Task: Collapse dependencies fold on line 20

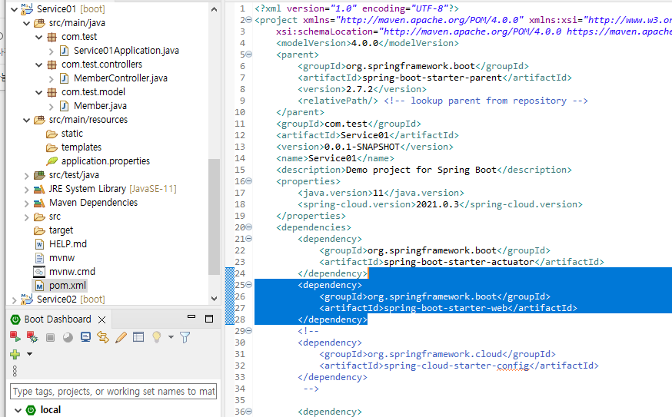Action: 248,227
